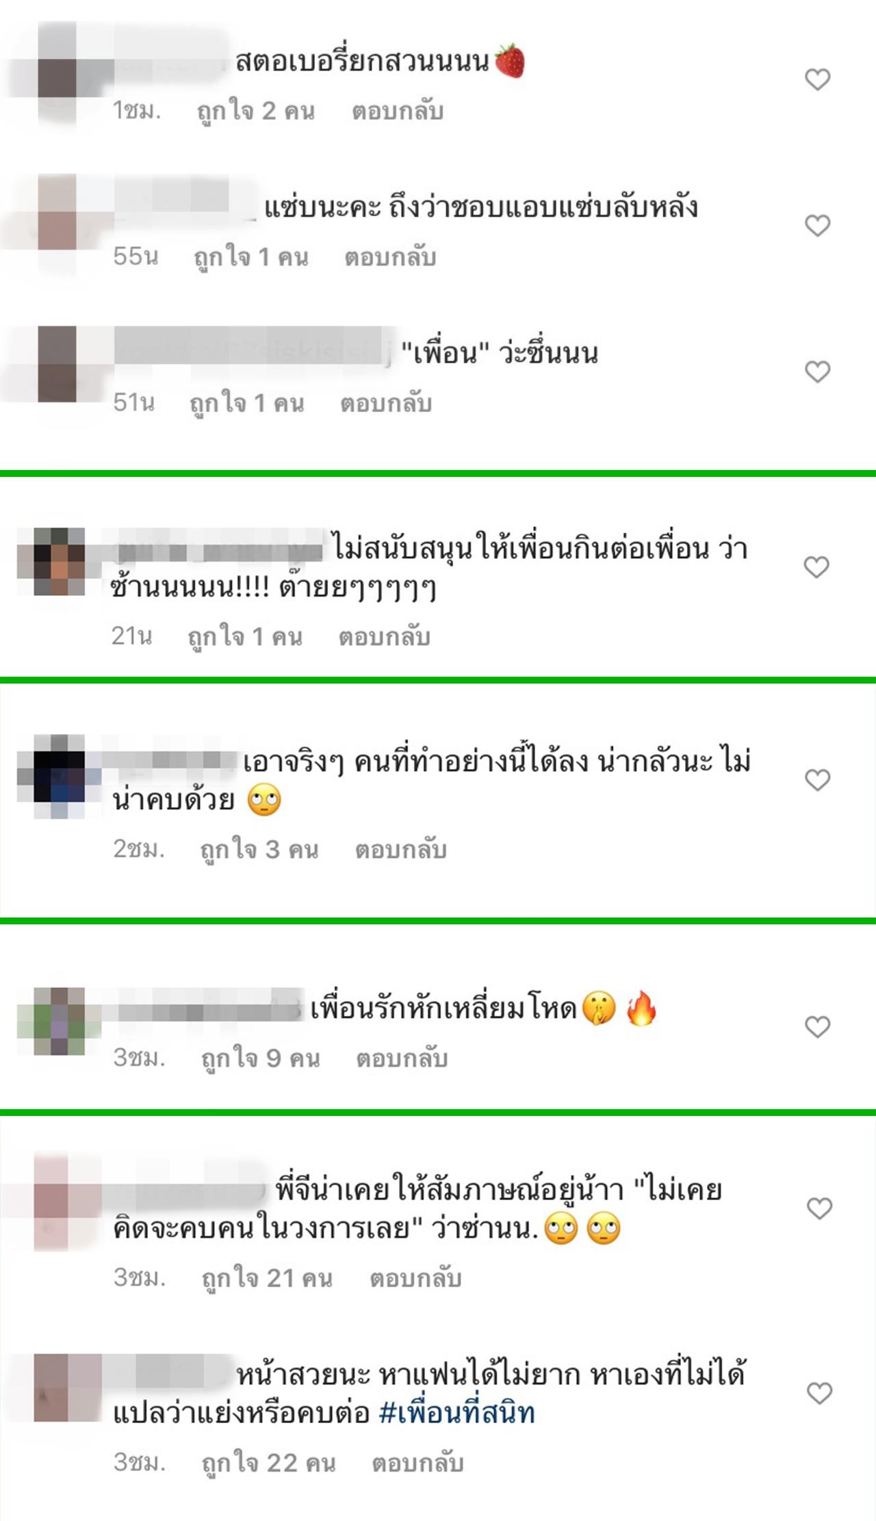Viewport: 876px width, 1521px height.
Task: Like the เอาจริงๆ comment with heart icon
Action: pos(817,780)
